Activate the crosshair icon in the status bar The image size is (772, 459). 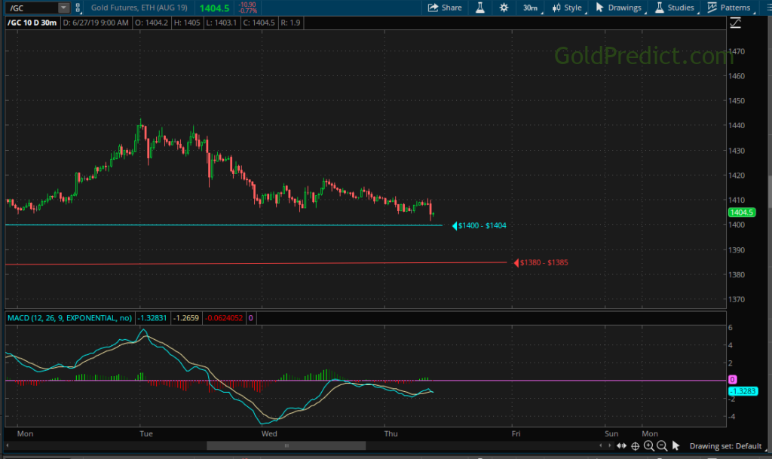[x=636, y=446]
